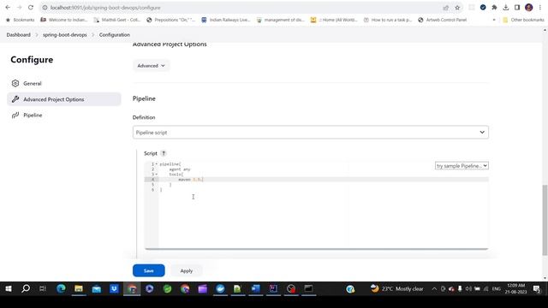Image resolution: width=548 pixels, height=308 pixels.
Task: Open the notification center icon
Action: pos(537,289)
